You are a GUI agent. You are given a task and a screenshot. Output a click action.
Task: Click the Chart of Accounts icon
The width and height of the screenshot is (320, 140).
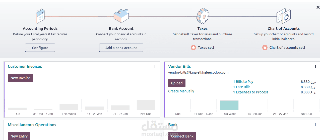(x=283, y=16)
